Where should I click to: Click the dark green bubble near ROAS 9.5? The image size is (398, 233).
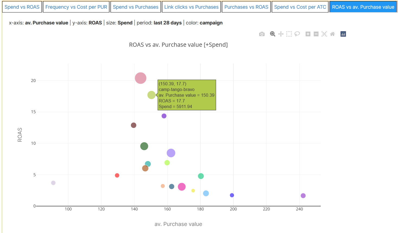(x=144, y=146)
